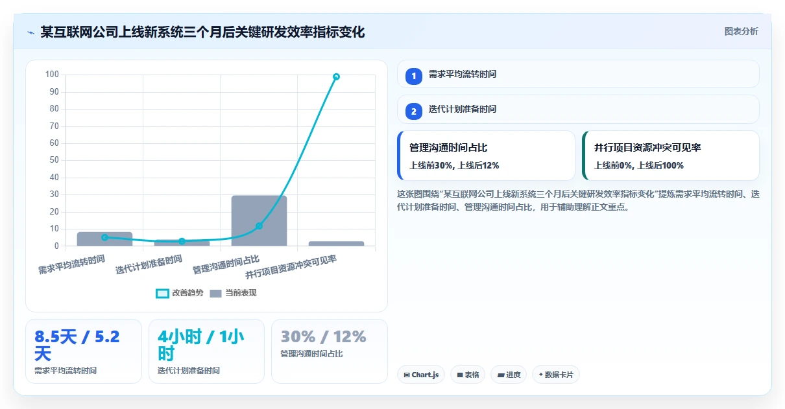Click the text 上线前30%, 上线后12%
Image resolution: width=785 pixels, height=409 pixels.
454,165
